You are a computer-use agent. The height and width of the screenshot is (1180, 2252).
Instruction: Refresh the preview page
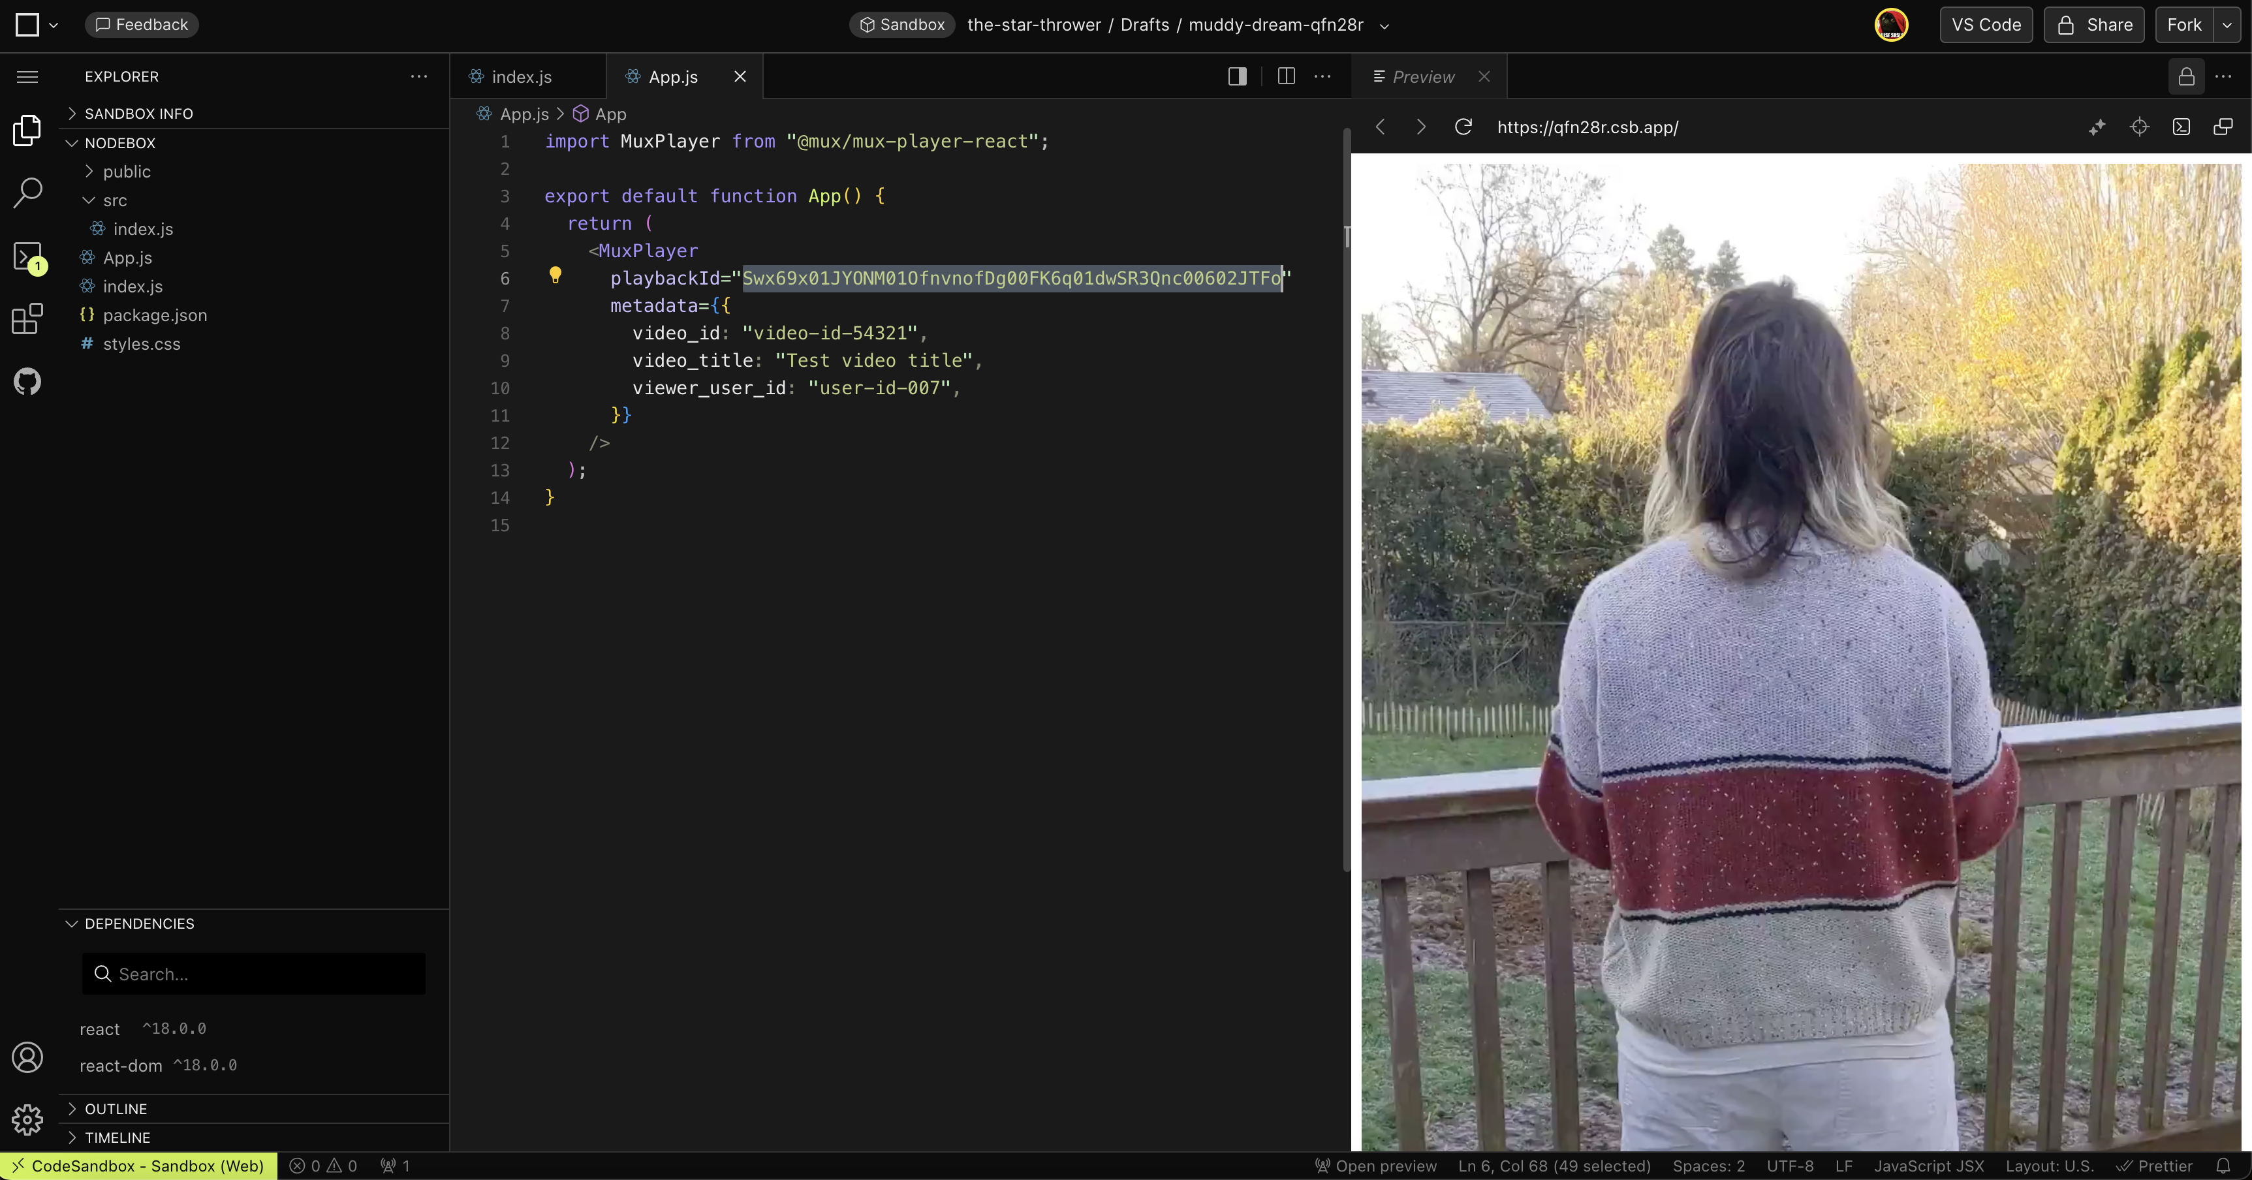1463,127
